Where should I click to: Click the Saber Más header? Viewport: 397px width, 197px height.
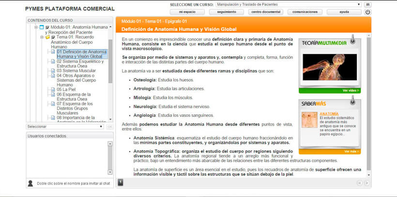pos(314,103)
